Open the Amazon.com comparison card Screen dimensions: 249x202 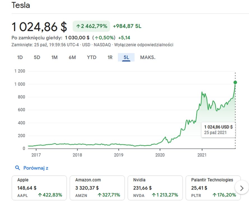(x=97, y=188)
